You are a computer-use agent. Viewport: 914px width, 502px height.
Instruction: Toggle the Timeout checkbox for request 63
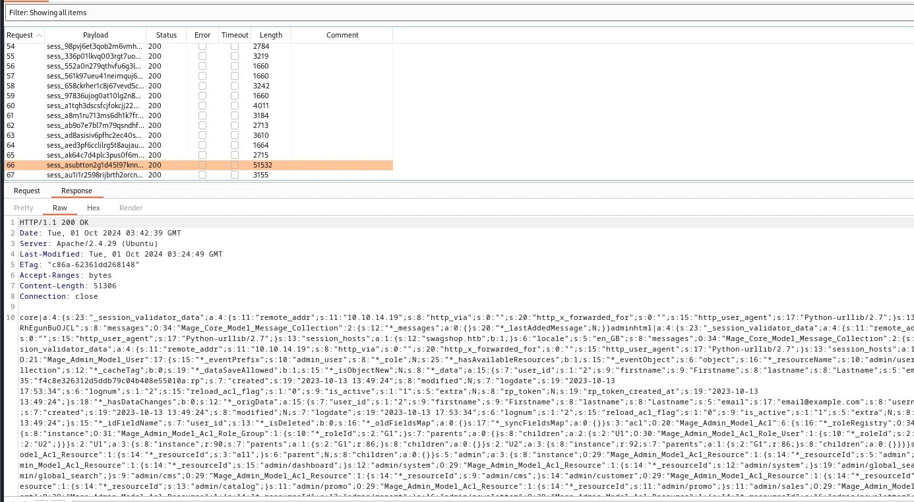(x=235, y=135)
